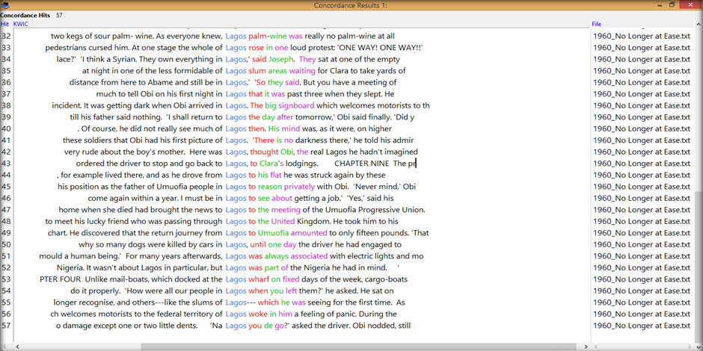Screen dimensions: 703x351
Task: Click 'CHAPTER NINE' text in hit 43
Action: click(x=361, y=164)
